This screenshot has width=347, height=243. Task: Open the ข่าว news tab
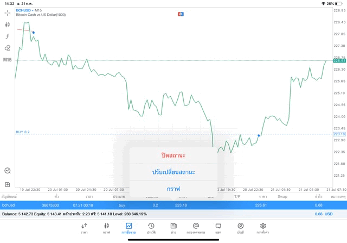click(173, 228)
